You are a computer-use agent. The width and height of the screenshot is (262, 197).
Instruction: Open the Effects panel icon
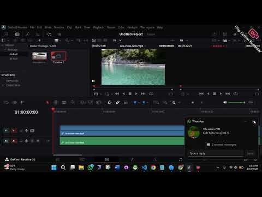28,34
